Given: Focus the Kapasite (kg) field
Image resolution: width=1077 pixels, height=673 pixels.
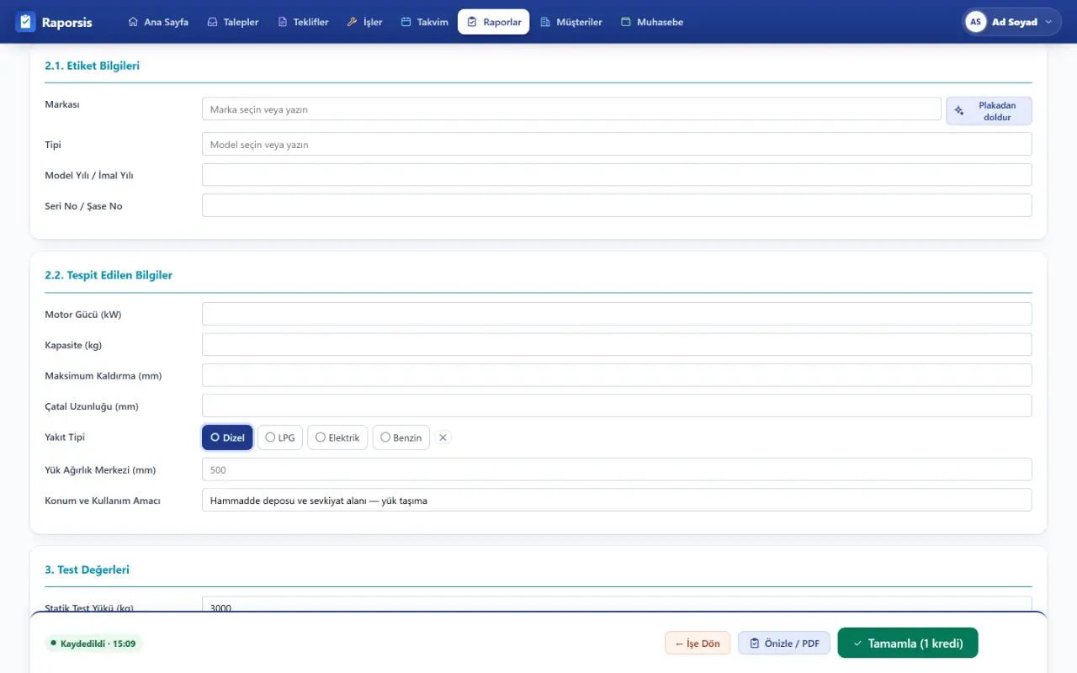Looking at the screenshot, I should tap(617, 344).
